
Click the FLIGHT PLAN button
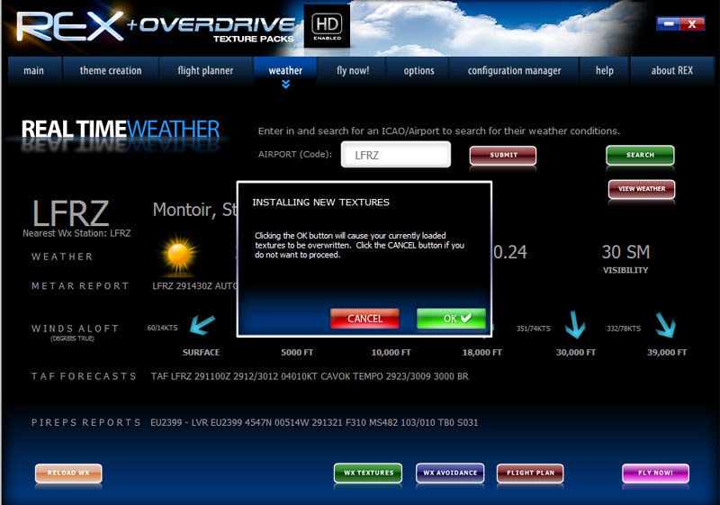click(x=530, y=473)
